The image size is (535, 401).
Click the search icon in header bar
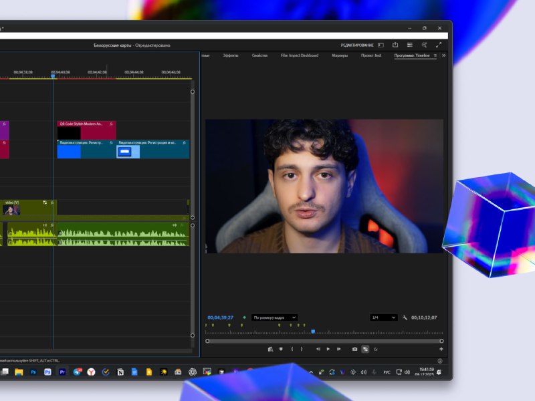[424, 45]
